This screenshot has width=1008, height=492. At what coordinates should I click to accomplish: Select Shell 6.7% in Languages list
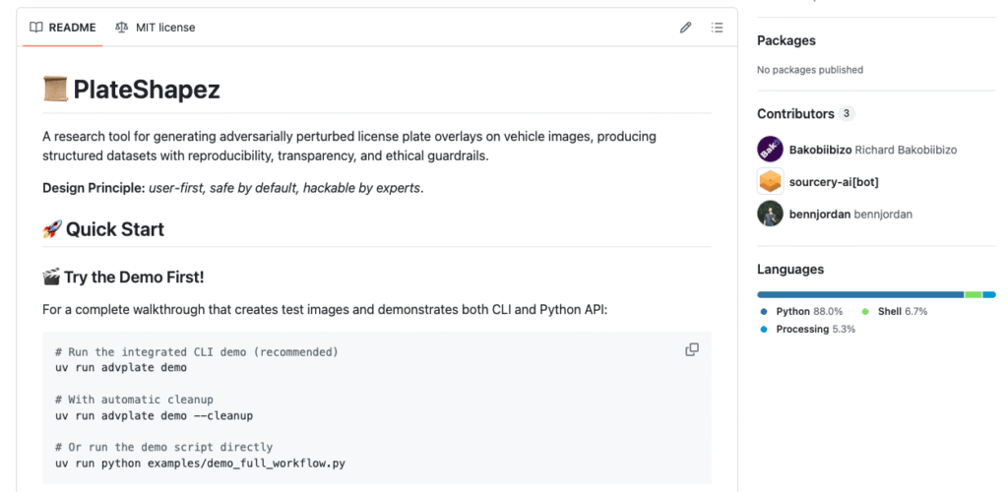pyautogui.click(x=895, y=311)
